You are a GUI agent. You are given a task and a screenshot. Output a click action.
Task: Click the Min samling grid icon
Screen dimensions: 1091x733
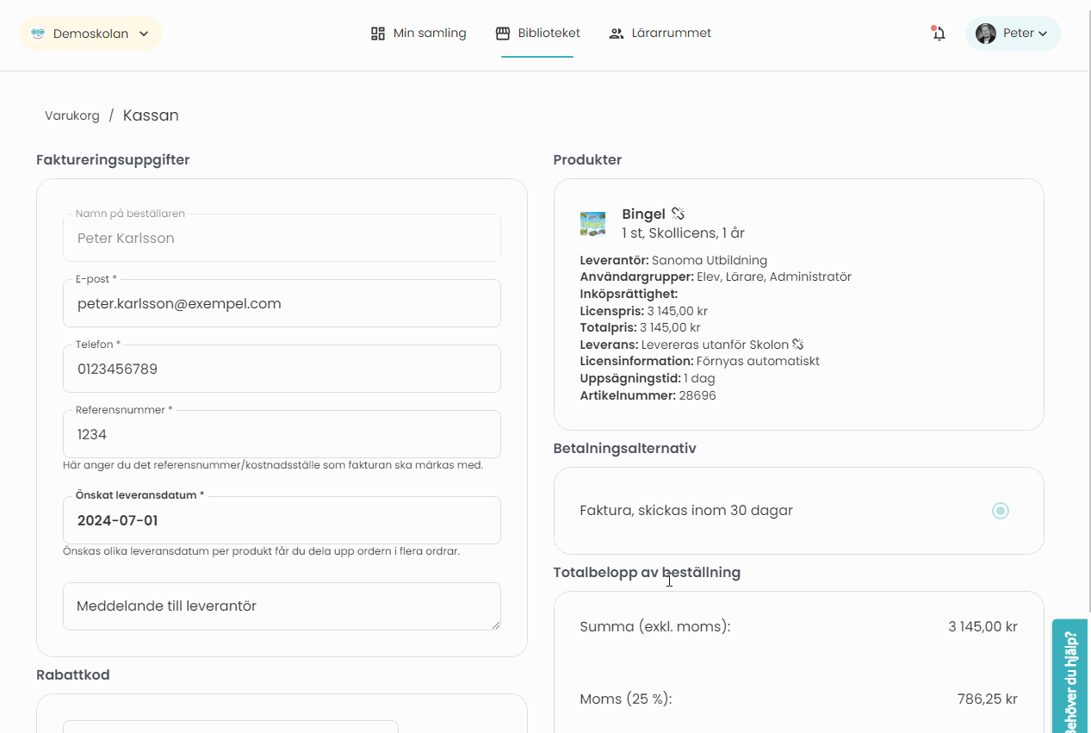tap(377, 34)
